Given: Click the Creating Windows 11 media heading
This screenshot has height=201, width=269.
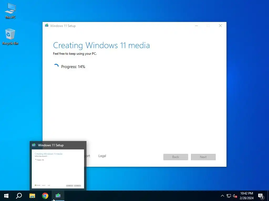Looking at the screenshot, I should [x=101, y=46].
